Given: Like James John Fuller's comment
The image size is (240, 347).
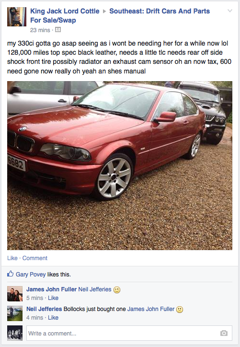Looking at the screenshot, I should 53,298.
